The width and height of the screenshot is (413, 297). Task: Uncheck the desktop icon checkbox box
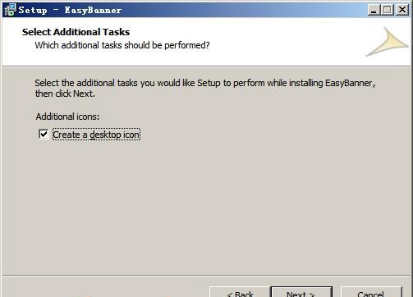point(44,135)
